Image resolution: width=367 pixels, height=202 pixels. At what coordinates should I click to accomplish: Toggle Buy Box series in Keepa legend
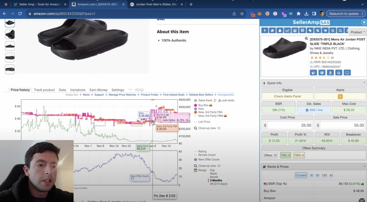coord(203,105)
